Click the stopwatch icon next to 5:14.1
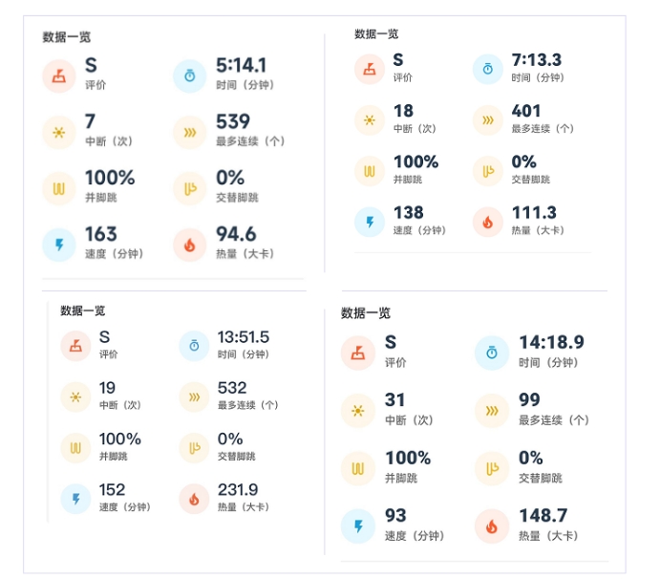Viewport: 660px width, 579px height. point(189,76)
